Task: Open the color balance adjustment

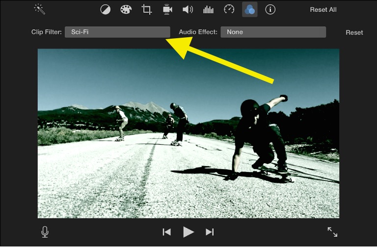Action: [x=106, y=10]
